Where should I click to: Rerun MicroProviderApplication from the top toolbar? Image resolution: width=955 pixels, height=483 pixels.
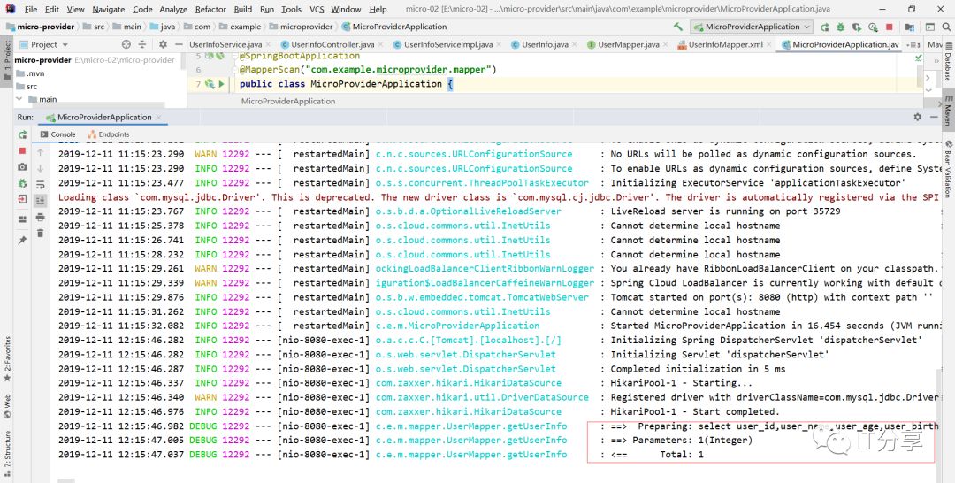coord(825,27)
